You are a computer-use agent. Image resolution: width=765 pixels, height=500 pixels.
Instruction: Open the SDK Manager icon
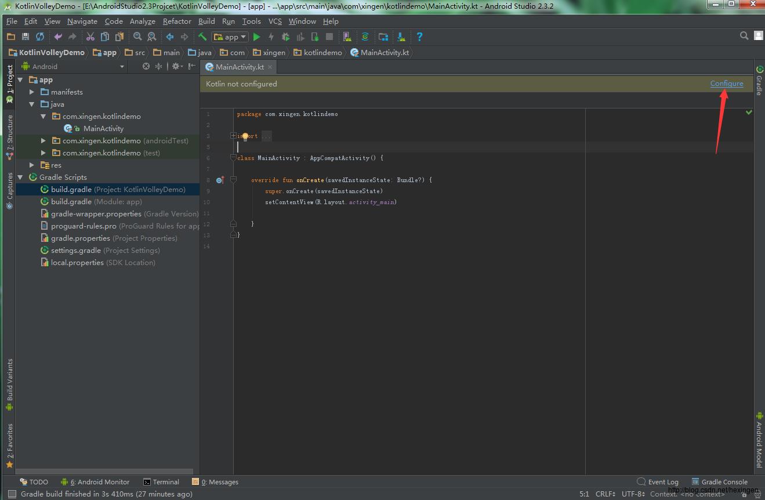401,37
